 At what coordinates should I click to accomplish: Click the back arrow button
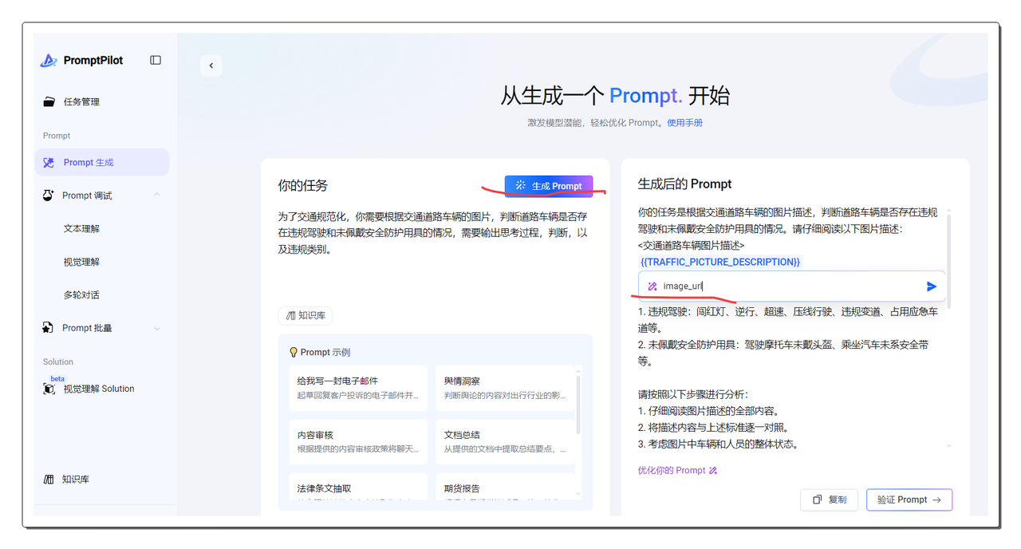[211, 65]
